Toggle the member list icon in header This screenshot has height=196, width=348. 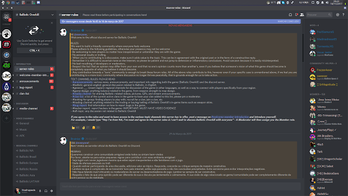pos(302,15)
